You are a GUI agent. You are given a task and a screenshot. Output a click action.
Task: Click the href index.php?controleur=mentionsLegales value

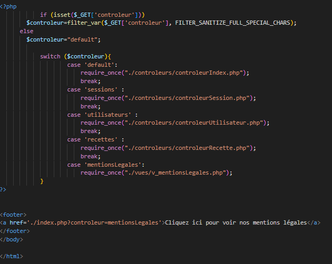click(x=94, y=223)
